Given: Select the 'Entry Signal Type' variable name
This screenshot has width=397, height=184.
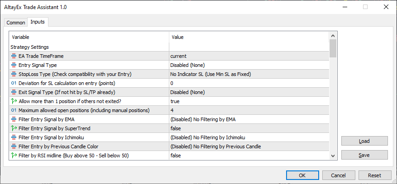Looking at the screenshot, I should pyautogui.click(x=38, y=65).
